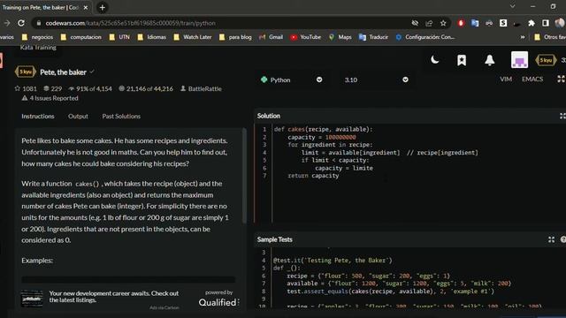Open the browser side panel icon
This screenshot has width=566, height=318.
(546, 23)
